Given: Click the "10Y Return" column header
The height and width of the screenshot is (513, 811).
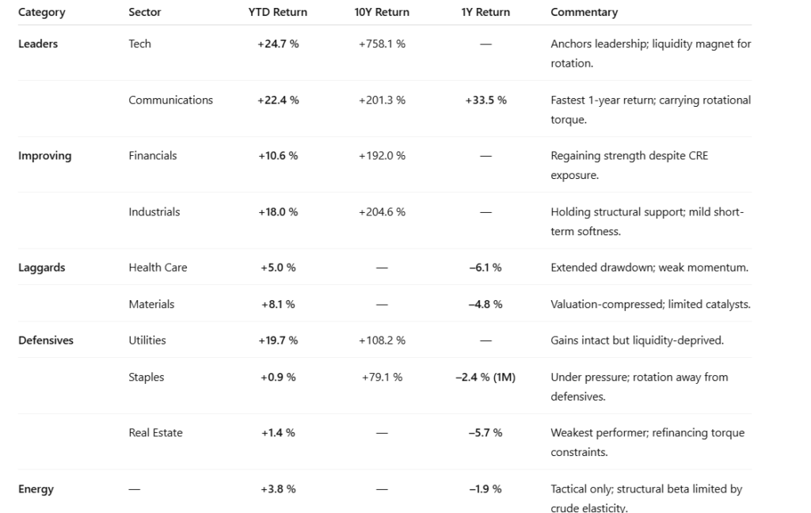Looking at the screenshot, I should pos(382,13).
